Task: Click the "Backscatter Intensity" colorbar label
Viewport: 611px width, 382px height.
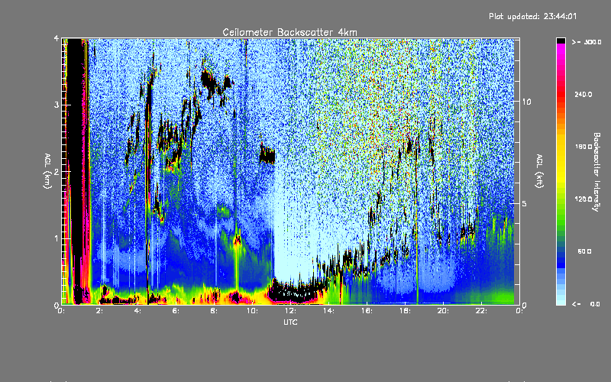Action: tap(596, 172)
